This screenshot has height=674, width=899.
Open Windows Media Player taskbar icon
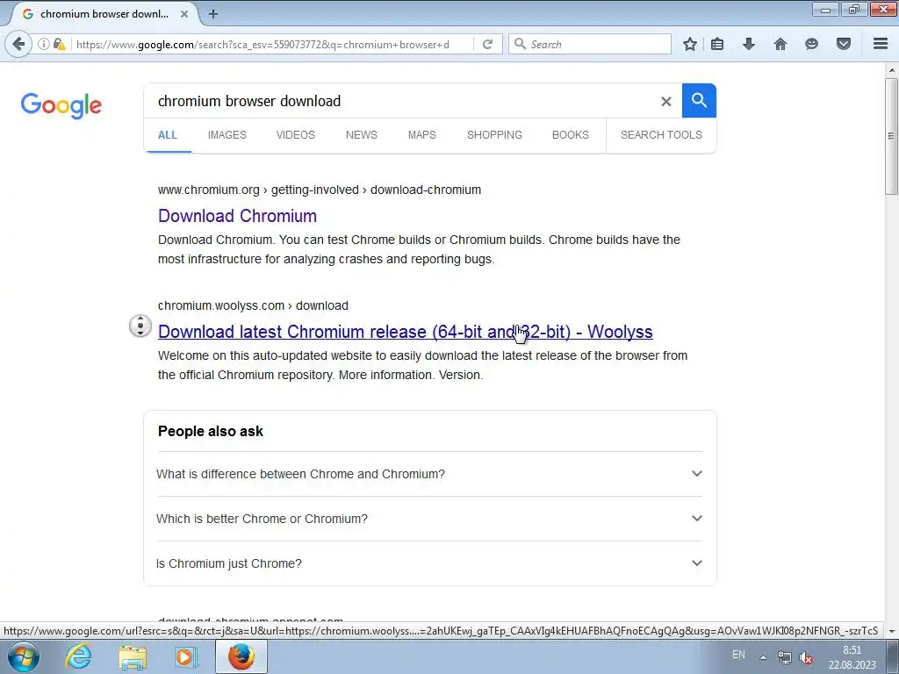pyautogui.click(x=184, y=657)
